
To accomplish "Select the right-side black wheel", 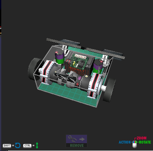I will (x=110, y=90).
